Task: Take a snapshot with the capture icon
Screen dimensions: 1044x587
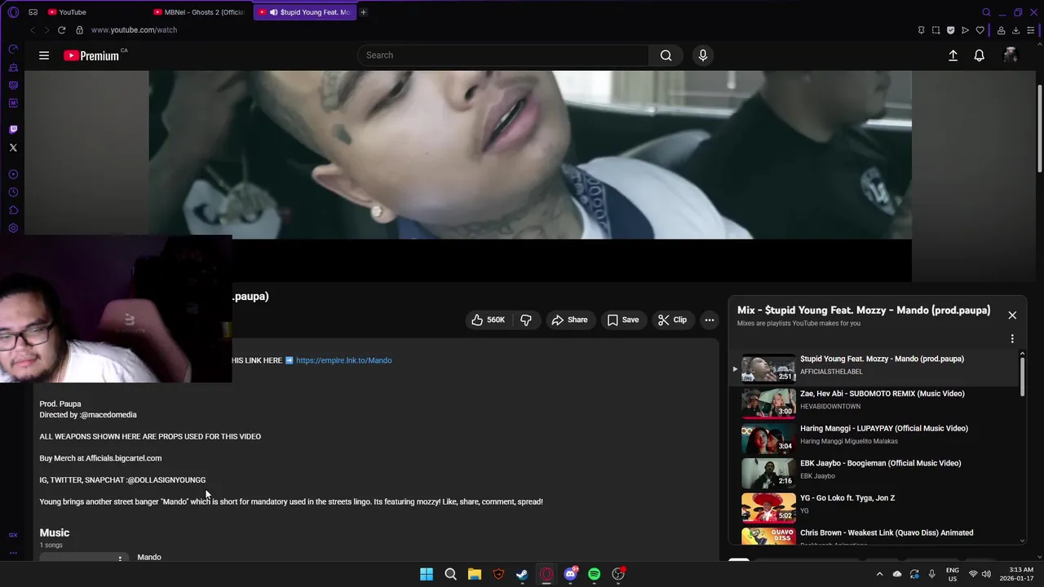Action: [936, 30]
